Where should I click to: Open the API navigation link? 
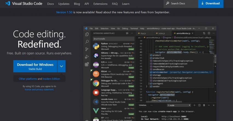tap(87, 4)
